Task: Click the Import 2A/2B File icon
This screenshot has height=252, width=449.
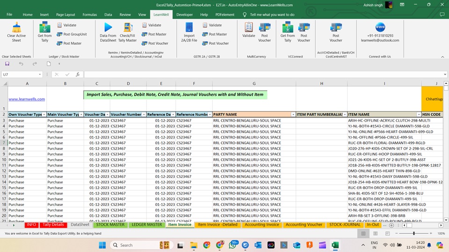Action: (189, 28)
